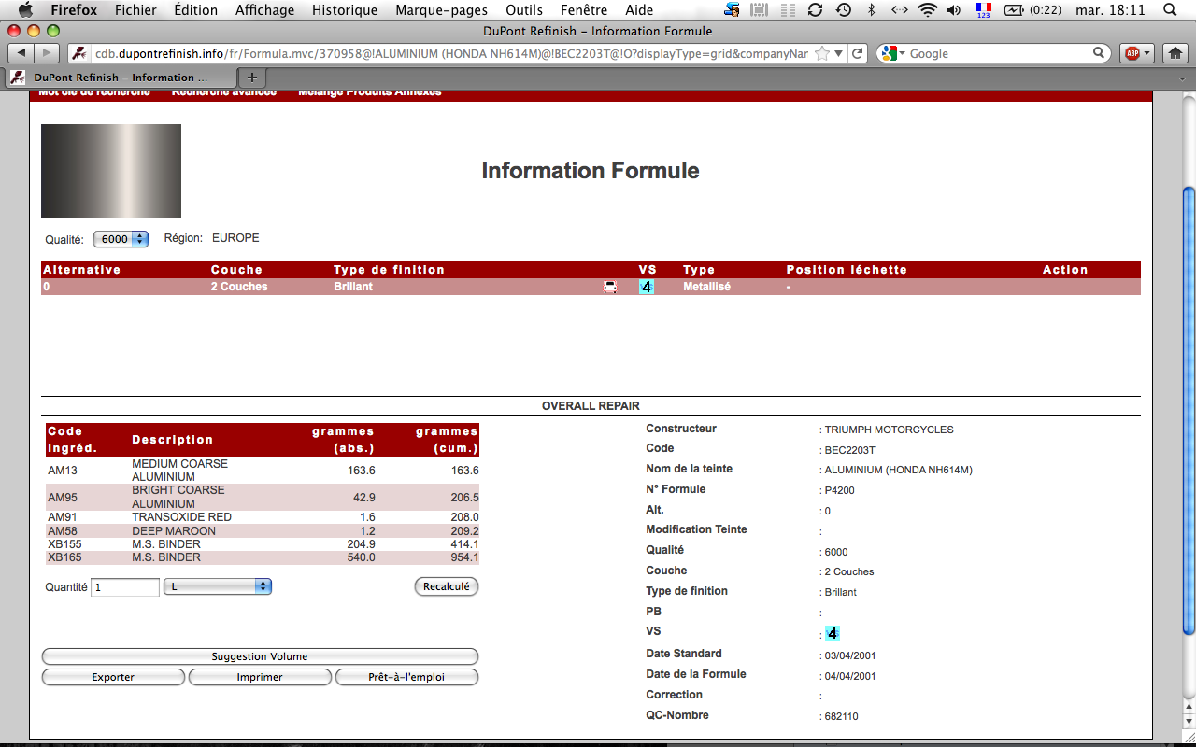Click the battery status icon
The height and width of the screenshot is (747, 1196).
pyautogui.click(x=1014, y=10)
